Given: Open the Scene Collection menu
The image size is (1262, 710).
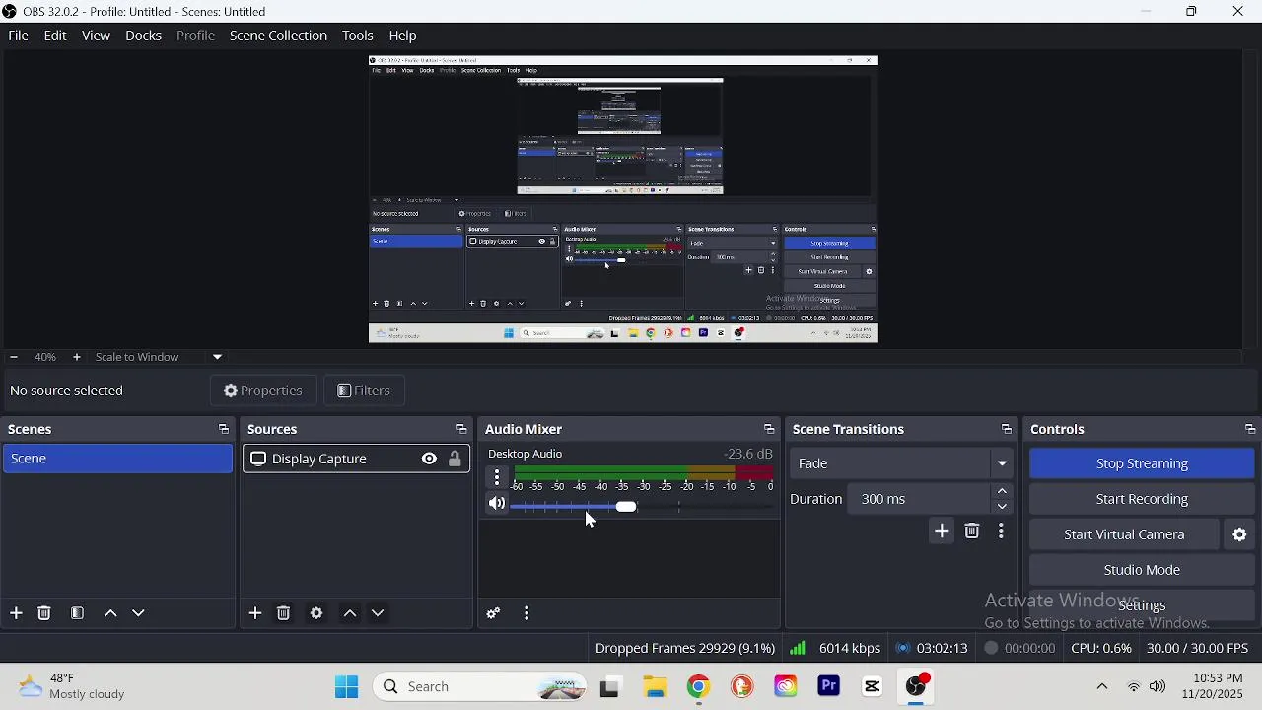Looking at the screenshot, I should pyautogui.click(x=278, y=35).
